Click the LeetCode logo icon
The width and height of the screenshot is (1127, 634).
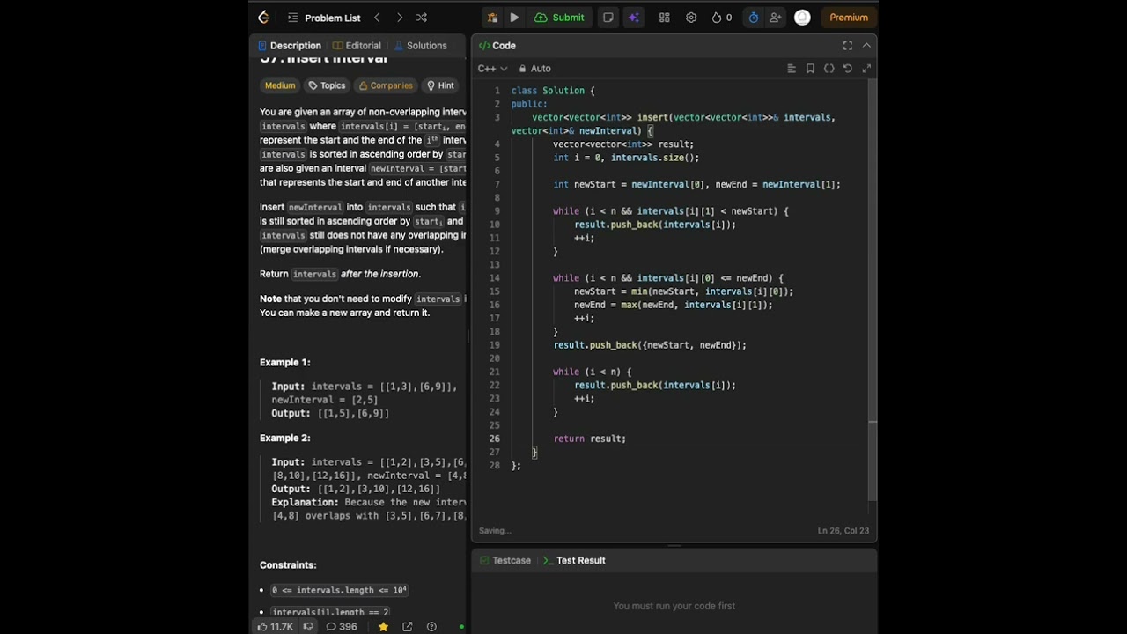(x=263, y=18)
